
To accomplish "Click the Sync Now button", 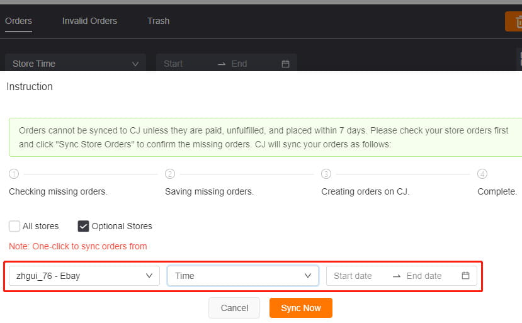I will click(x=301, y=308).
